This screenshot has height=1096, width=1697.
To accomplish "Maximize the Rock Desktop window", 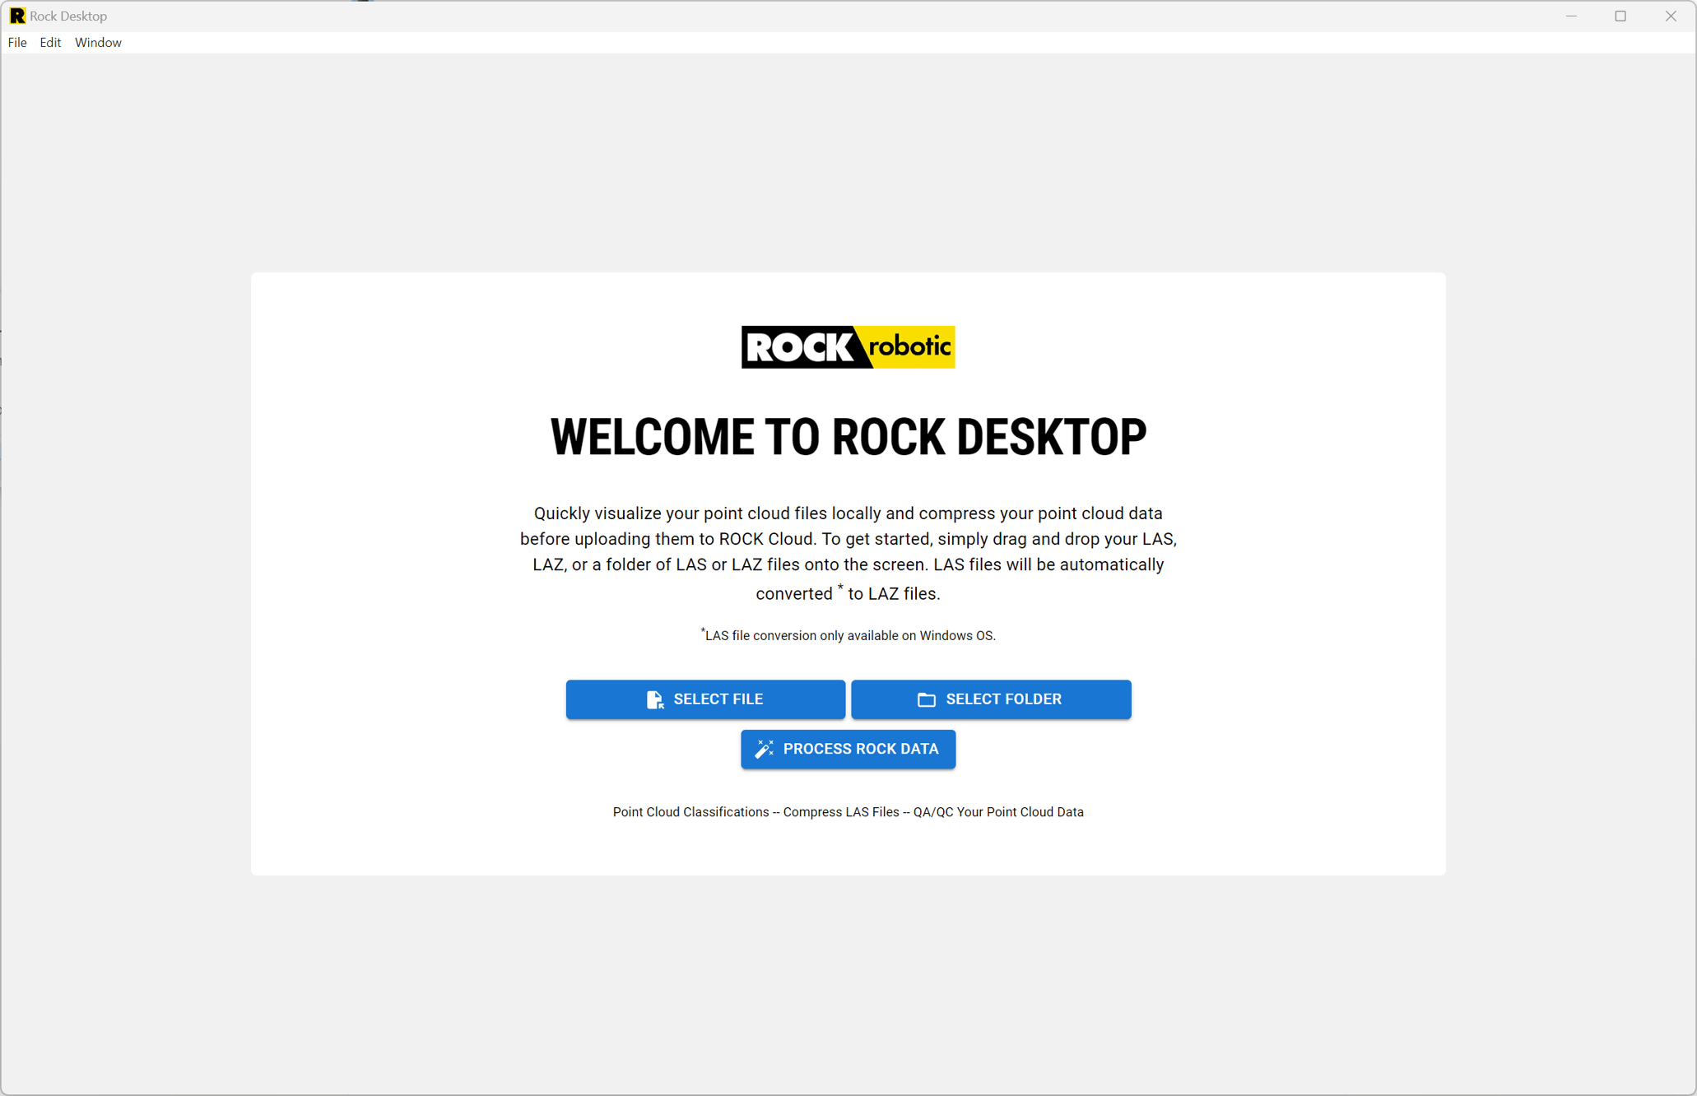I will tap(1620, 16).
